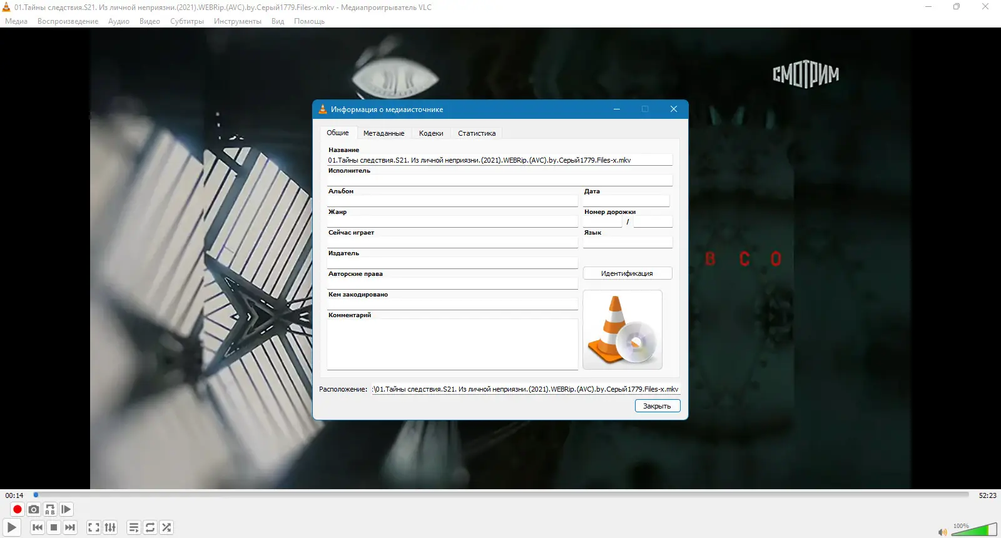Start recording with the red record button
Image resolution: width=1001 pixels, height=538 pixels.
(x=18, y=509)
